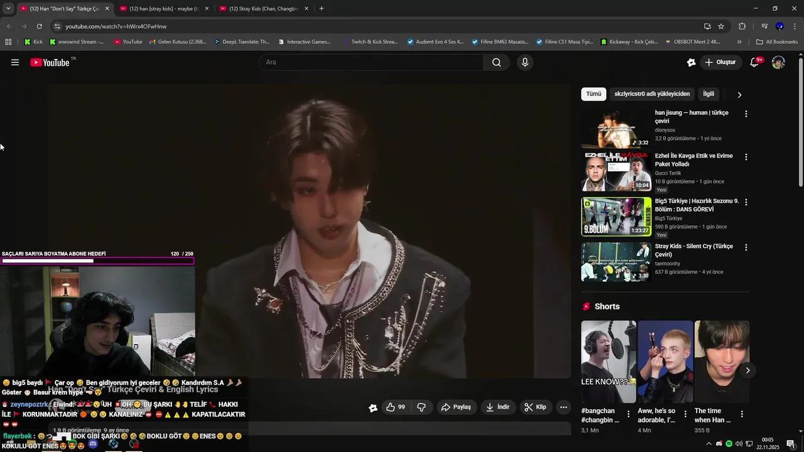Open the browser extensions puzzle icon
Viewport: 804px width, 452px height.
(x=742, y=26)
